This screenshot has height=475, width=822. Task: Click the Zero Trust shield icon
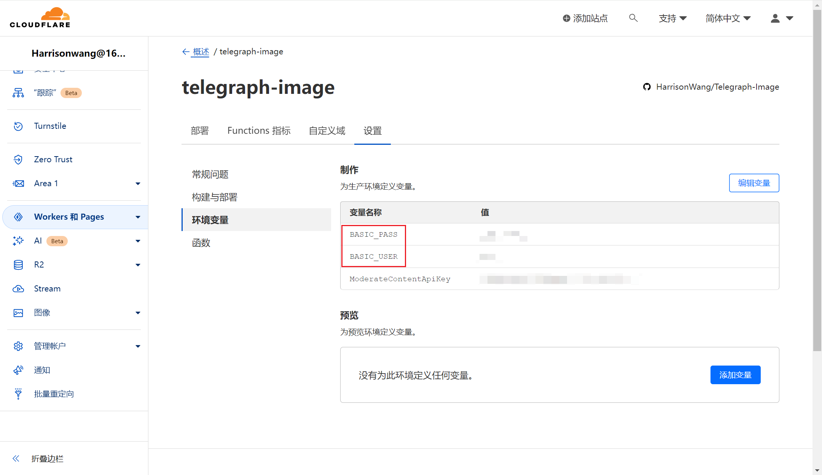18,160
